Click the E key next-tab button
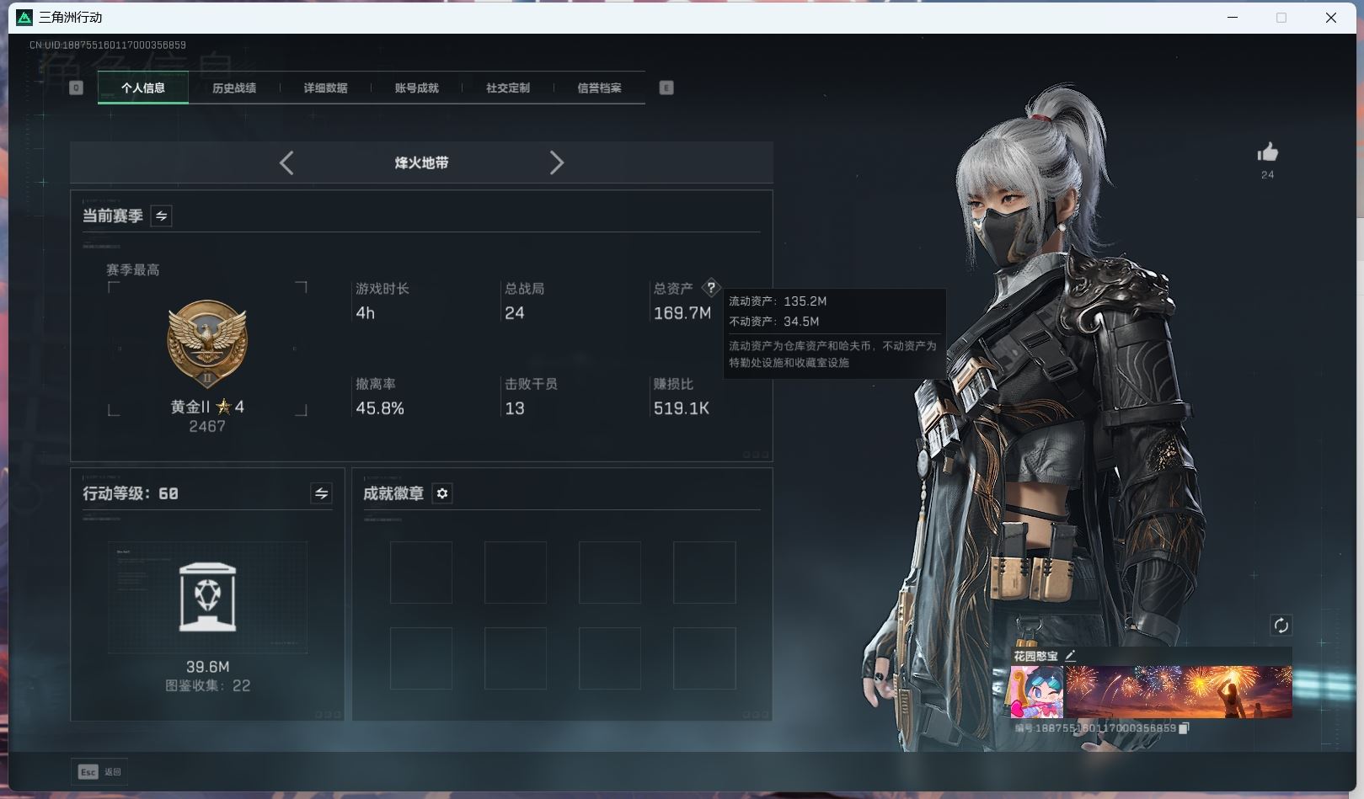Screen dimensions: 1364x799 (666, 88)
